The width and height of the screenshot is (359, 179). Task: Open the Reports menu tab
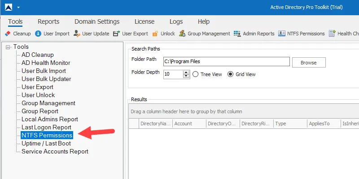(x=48, y=21)
